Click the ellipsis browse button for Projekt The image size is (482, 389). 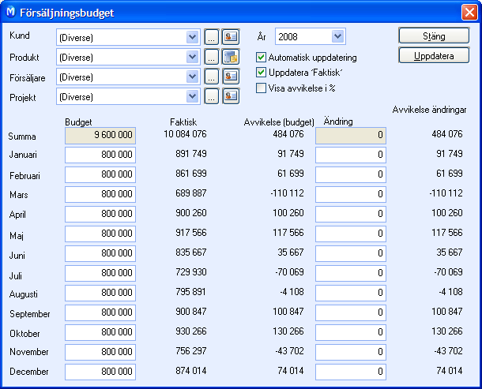[x=211, y=96]
